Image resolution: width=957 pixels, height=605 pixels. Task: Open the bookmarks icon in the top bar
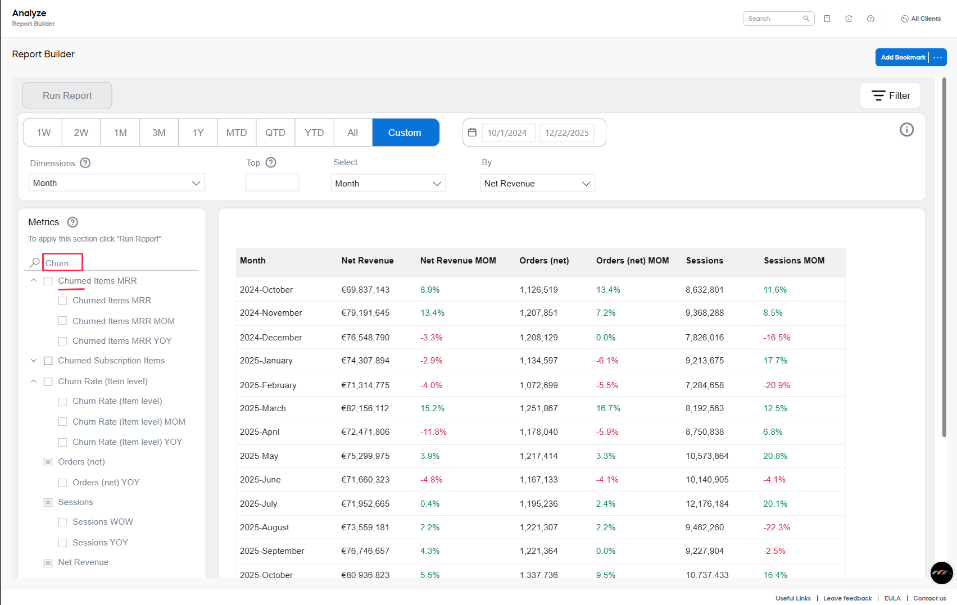[827, 19]
